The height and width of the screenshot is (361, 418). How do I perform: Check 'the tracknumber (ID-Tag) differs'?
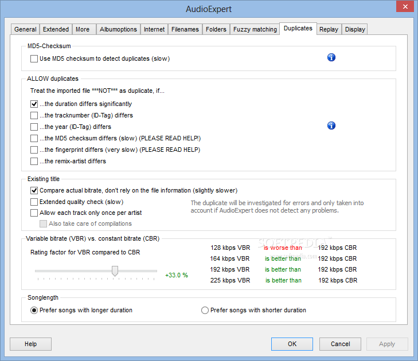coord(34,115)
